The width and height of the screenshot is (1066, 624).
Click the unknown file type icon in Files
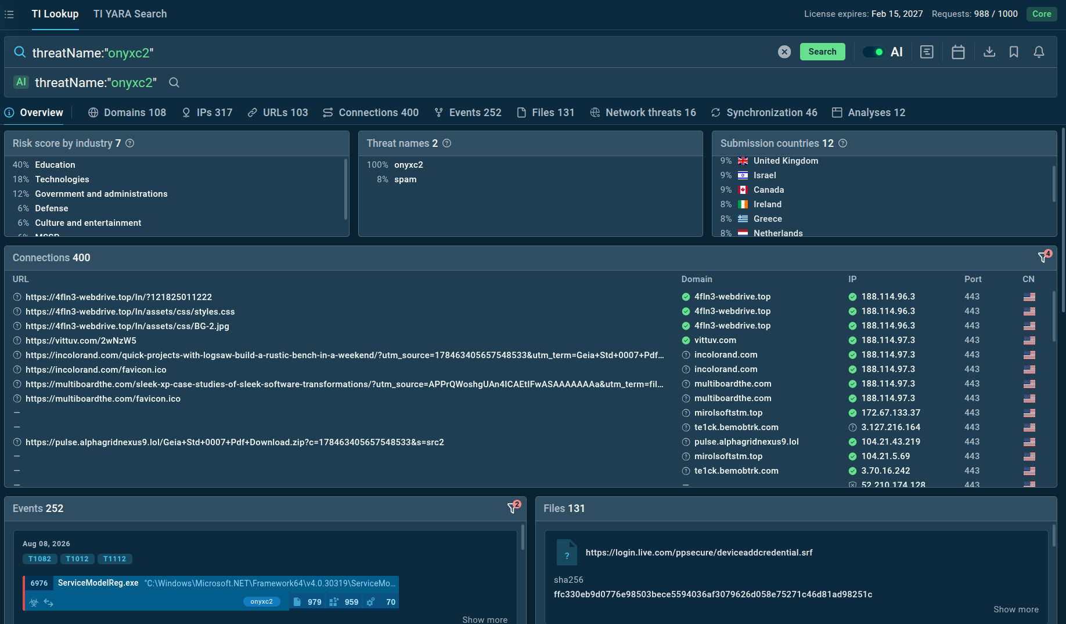click(x=567, y=553)
